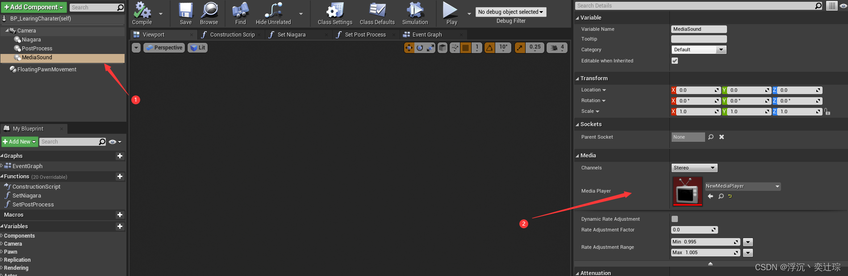Click Add Component button
This screenshot has width=848, height=276.
click(x=34, y=7)
